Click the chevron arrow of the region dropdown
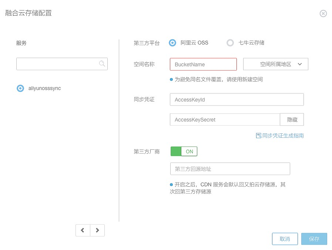 click(x=300, y=64)
